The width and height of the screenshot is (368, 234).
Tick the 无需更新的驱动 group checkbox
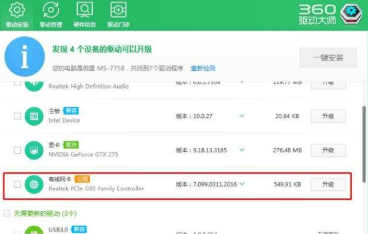[x=7, y=213]
